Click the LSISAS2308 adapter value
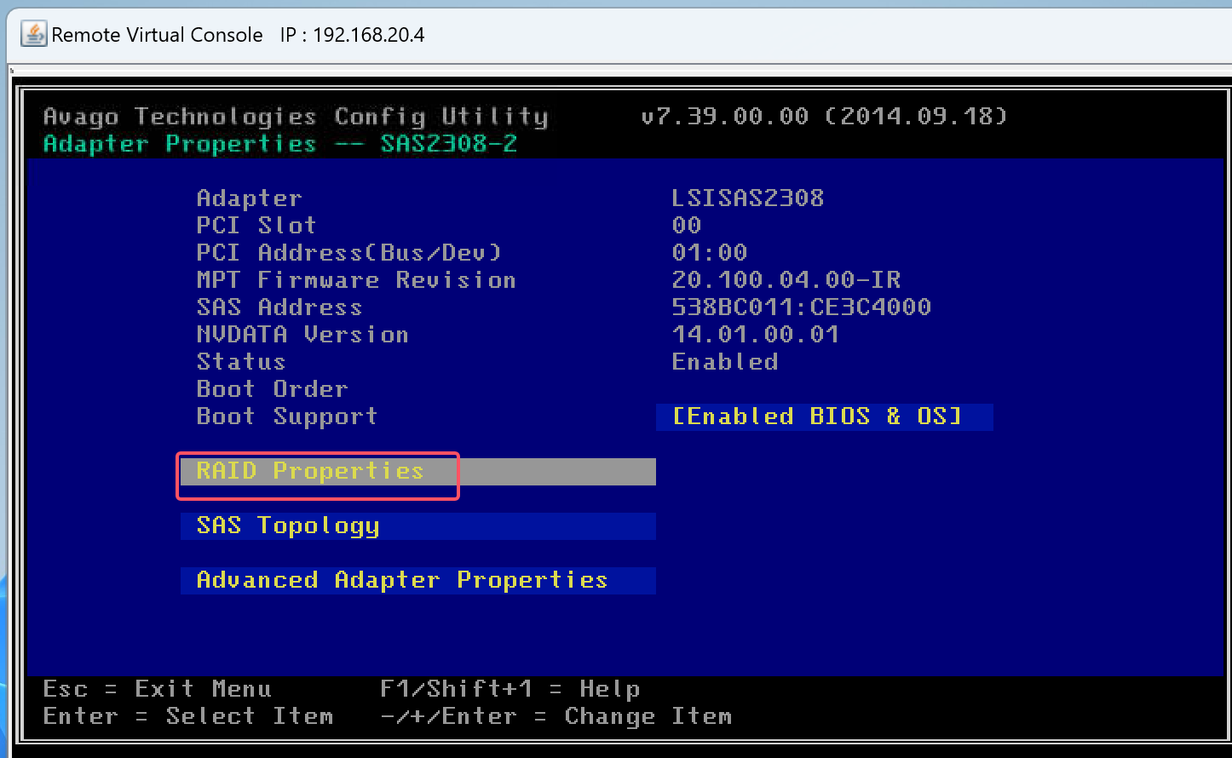 [747, 198]
